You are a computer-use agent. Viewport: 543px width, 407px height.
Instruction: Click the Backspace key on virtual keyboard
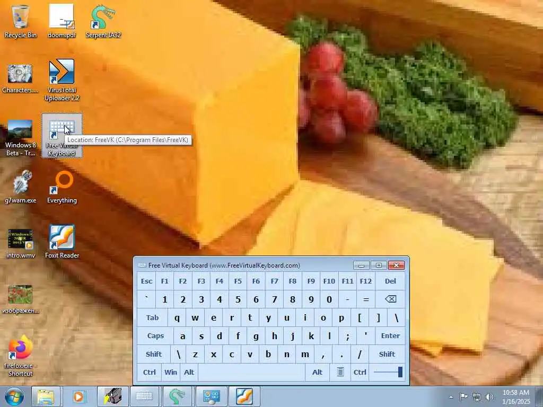pyautogui.click(x=390, y=299)
